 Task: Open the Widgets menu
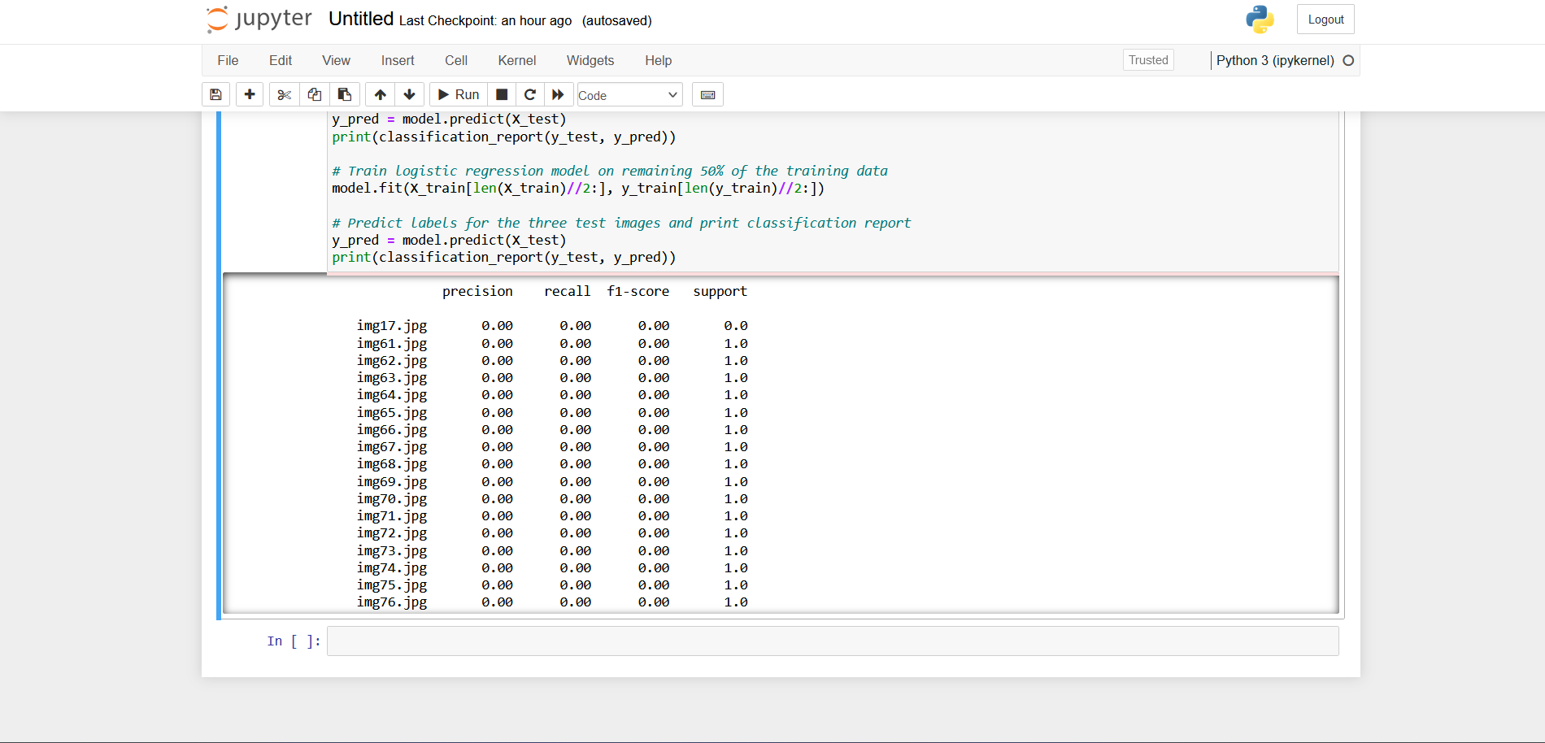(590, 61)
